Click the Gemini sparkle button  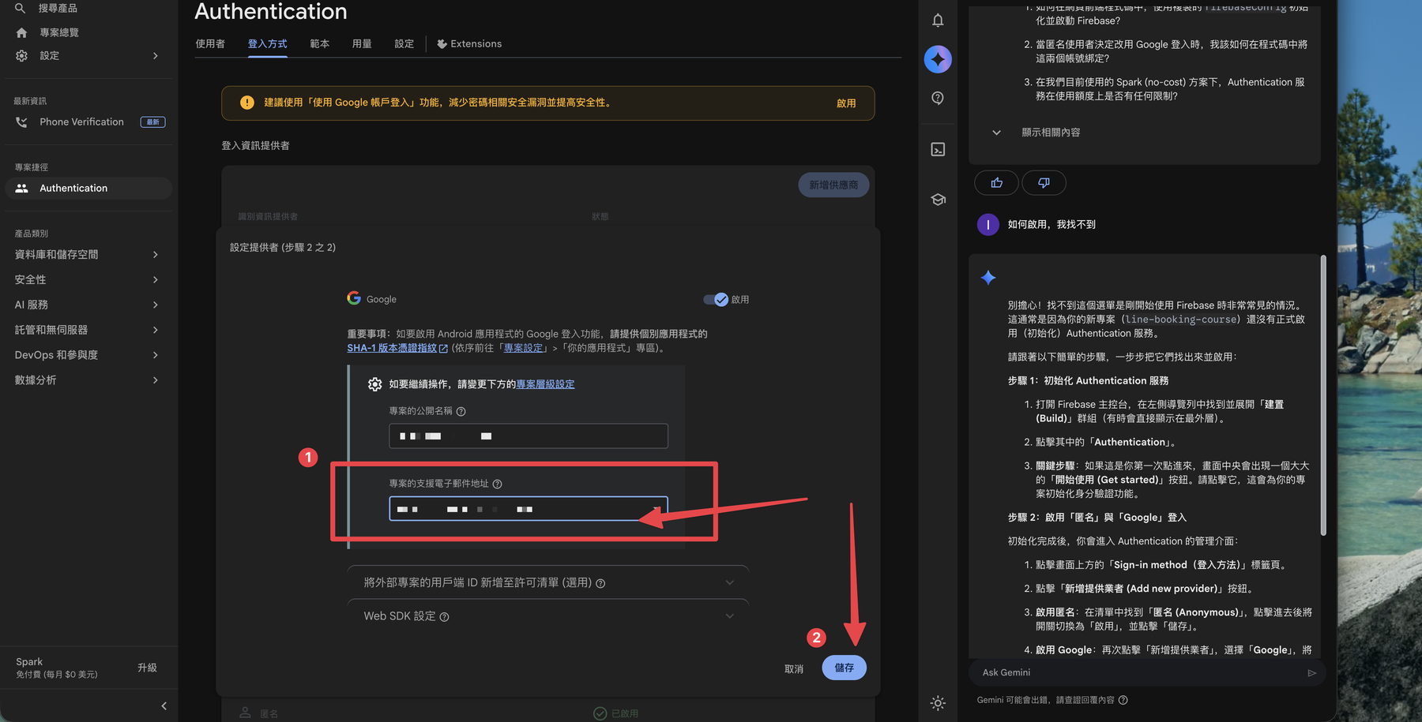(938, 59)
